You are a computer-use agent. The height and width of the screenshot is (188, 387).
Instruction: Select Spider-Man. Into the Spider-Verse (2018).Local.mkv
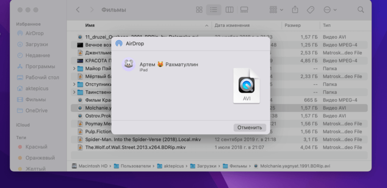(x=143, y=139)
